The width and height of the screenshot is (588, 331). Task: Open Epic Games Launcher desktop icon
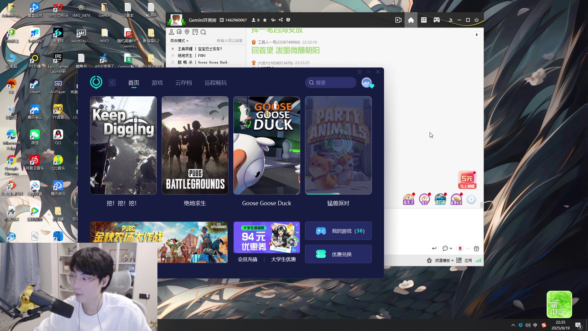click(x=58, y=63)
